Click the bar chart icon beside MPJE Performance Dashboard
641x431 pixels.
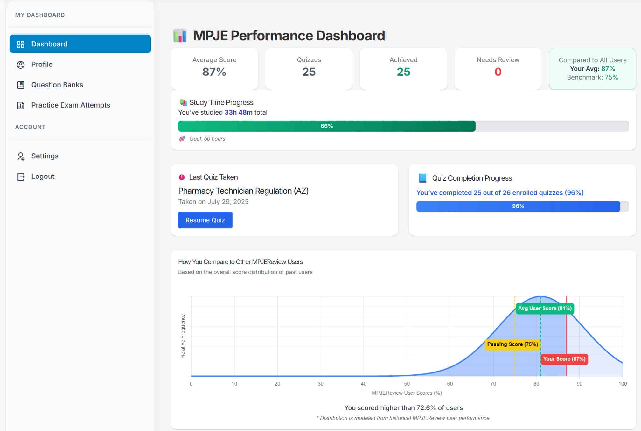point(180,36)
